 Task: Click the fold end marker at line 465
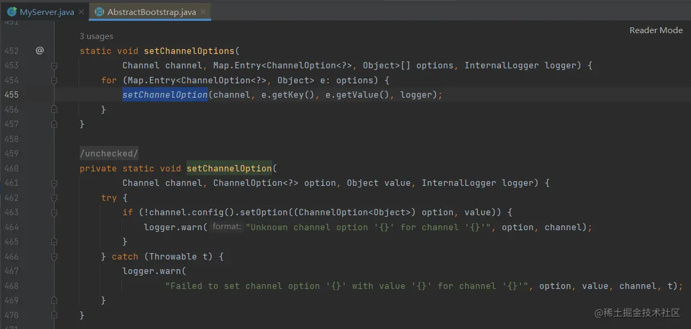pos(54,242)
